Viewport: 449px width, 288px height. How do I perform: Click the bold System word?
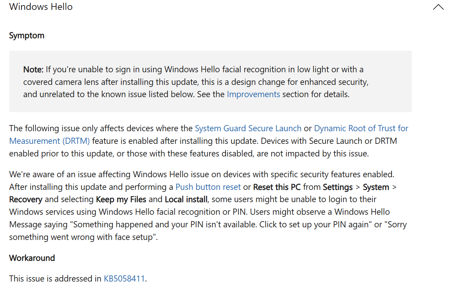tap(376, 187)
